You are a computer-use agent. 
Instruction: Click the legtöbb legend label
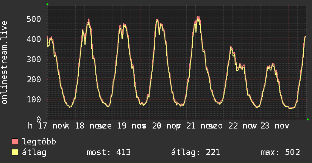pos(39,141)
